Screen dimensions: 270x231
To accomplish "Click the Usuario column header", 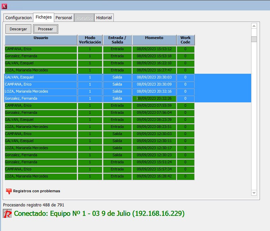I will tap(41, 40).
